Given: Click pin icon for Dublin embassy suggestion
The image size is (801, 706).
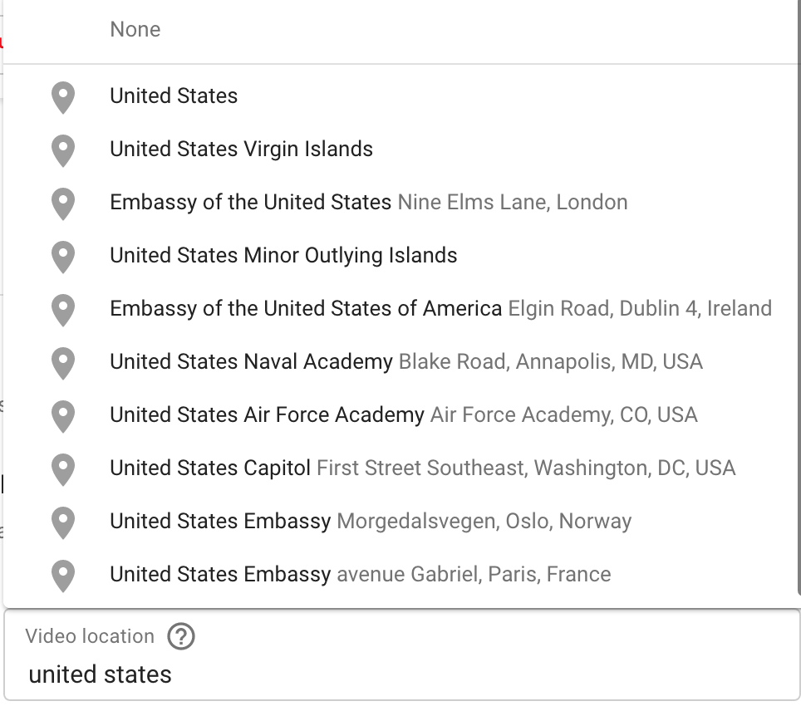Looking at the screenshot, I should tap(63, 309).
